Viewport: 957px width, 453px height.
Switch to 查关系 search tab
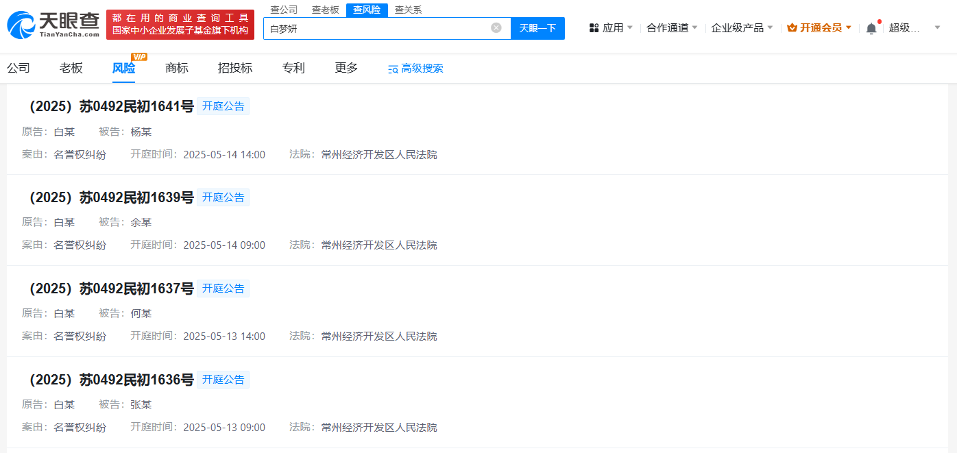[409, 10]
